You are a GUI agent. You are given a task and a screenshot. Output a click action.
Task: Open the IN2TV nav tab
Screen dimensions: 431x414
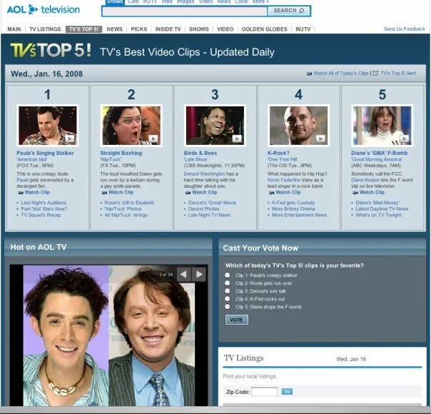click(x=303, y=29)
